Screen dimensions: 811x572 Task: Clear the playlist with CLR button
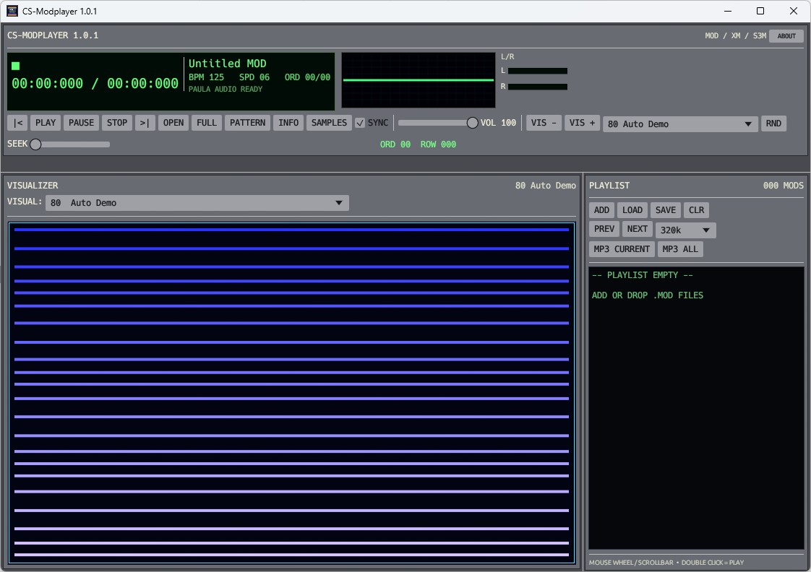click(696, 210)
